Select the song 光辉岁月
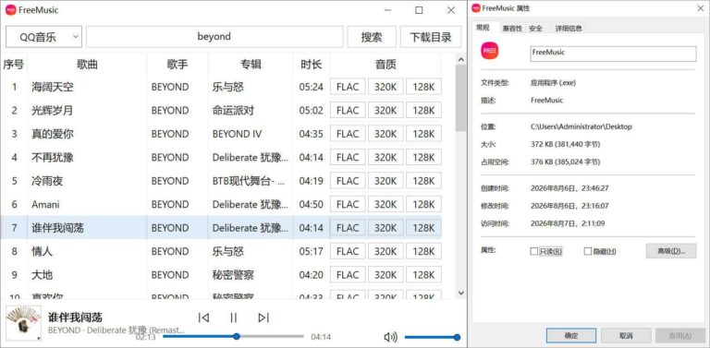This screenshot has height=348, width=710. pos(53,110)
